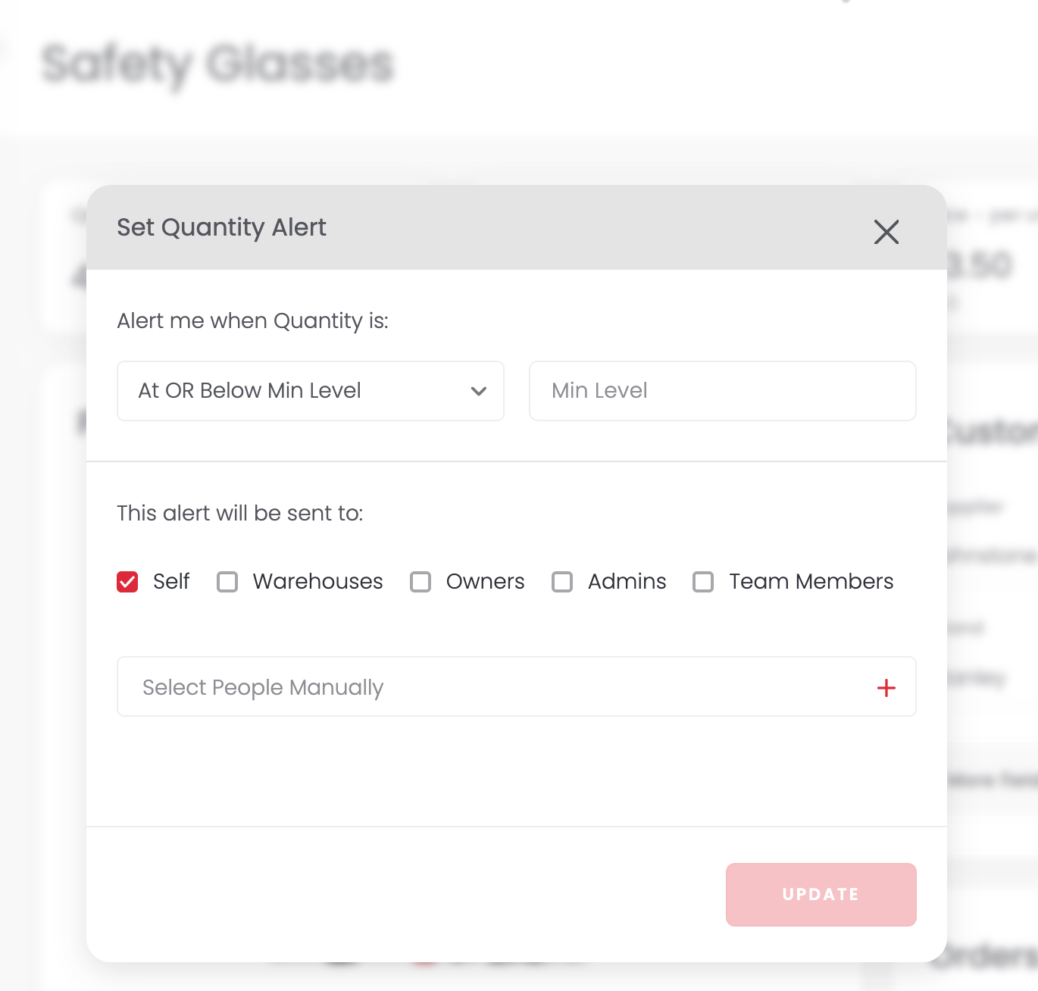Uncheck the Self checkbox
The height and width of the screenshot is (991, 1038).
127,582
